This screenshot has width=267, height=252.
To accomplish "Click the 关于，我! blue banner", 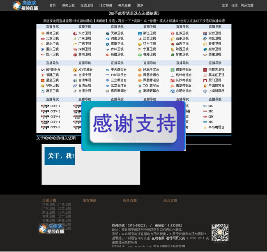I will pos(60,156).
